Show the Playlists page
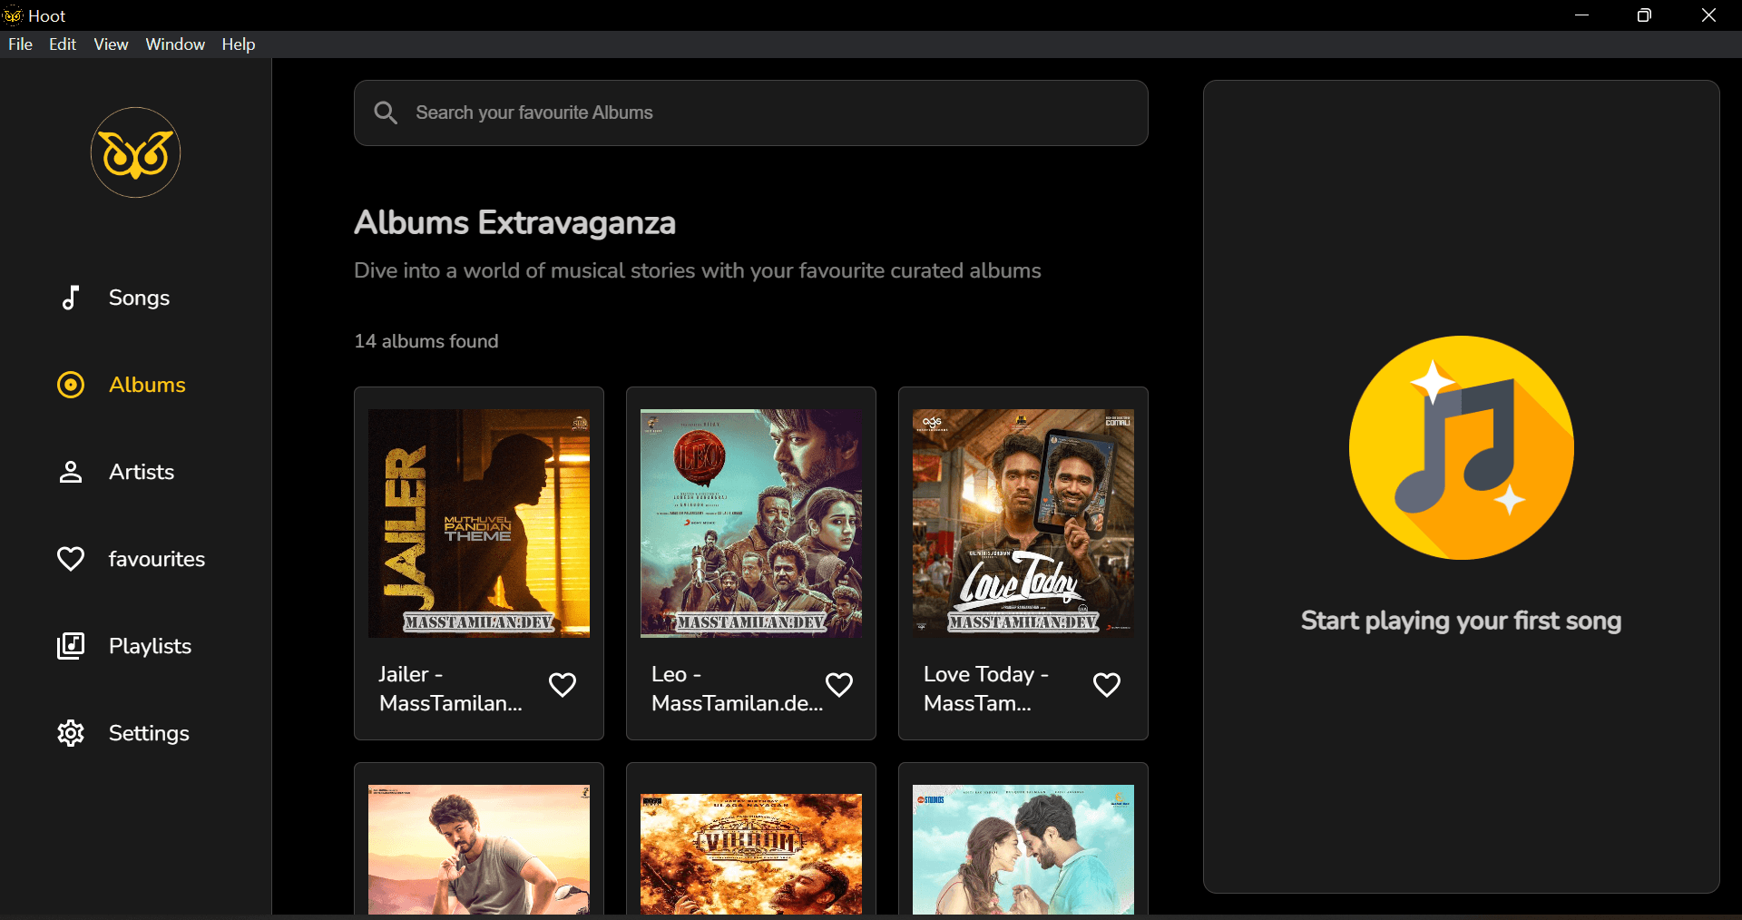This screenshot has width=1742, height=920. 150,646
